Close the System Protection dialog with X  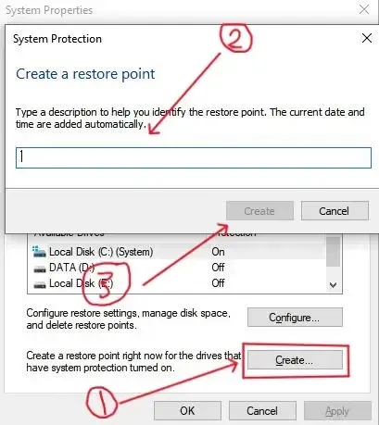[x=367, y=39]
